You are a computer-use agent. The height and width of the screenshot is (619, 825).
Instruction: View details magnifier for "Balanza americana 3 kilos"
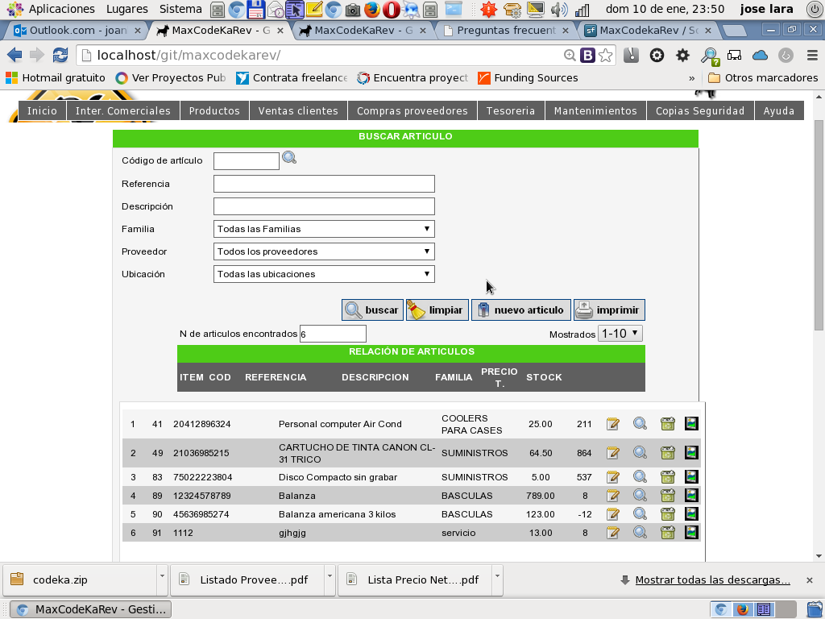(x=640, y=513)
